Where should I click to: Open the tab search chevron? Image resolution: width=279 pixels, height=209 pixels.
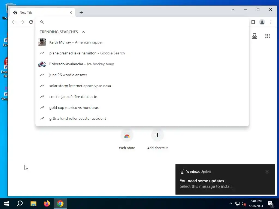pyautogui.click(x=233, y=10)
